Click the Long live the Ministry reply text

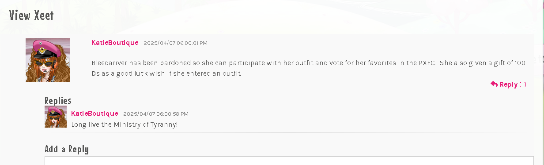point(125,125)
